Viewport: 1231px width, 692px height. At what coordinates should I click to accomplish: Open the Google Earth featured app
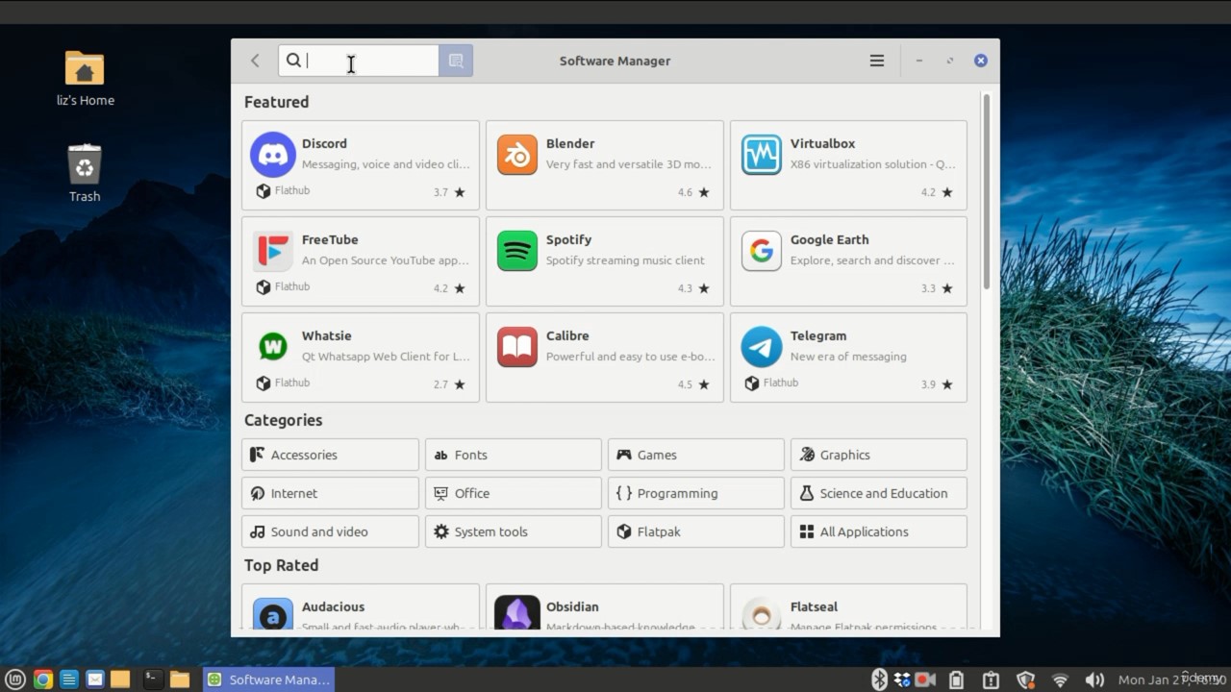(848, 261)
